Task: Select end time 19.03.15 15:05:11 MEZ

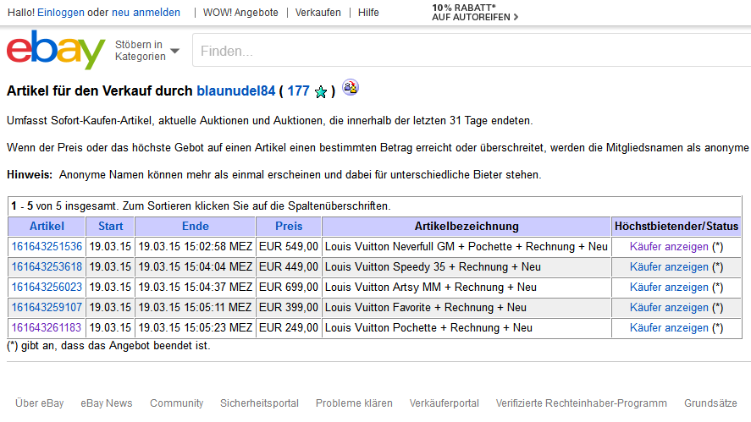Action: pos(196,308)
